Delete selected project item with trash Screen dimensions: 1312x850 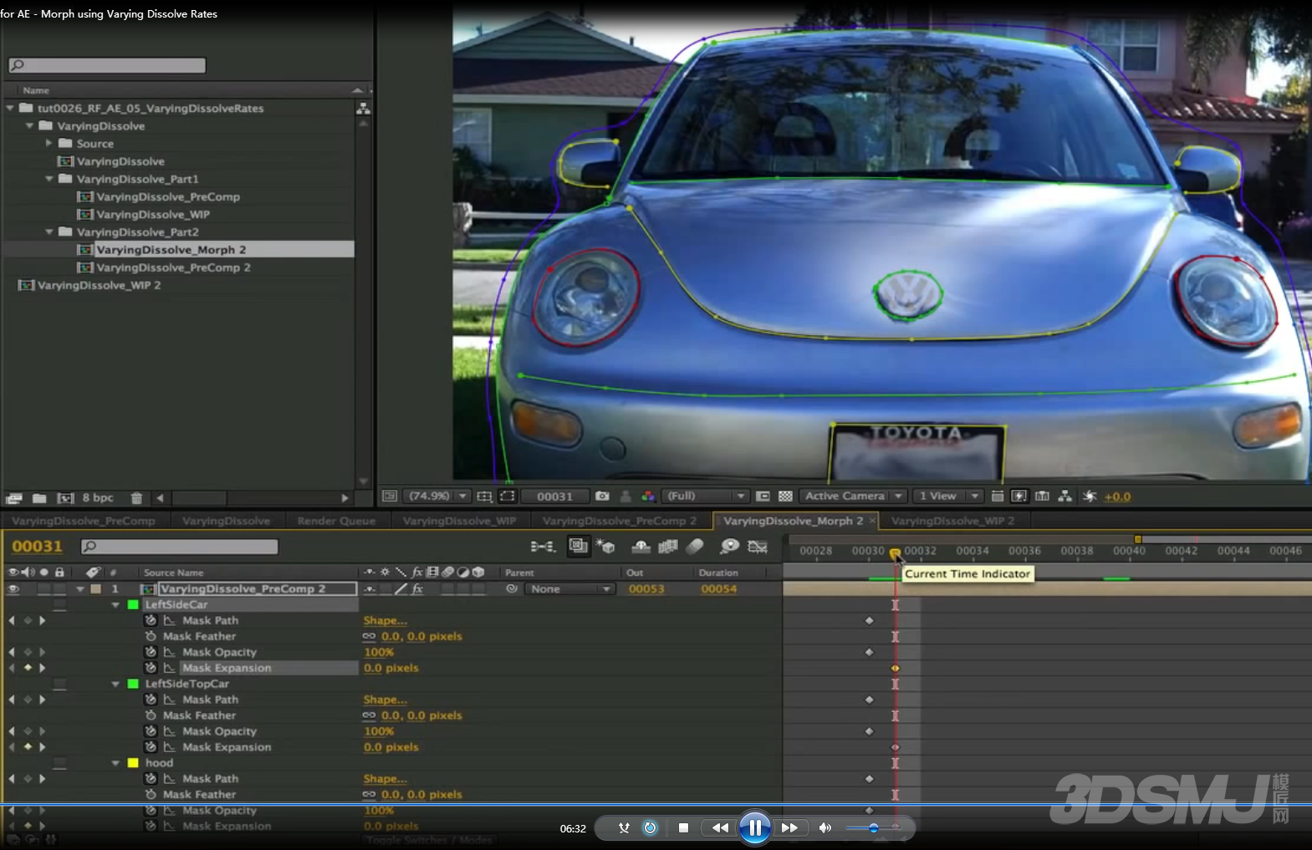(136, 498)
